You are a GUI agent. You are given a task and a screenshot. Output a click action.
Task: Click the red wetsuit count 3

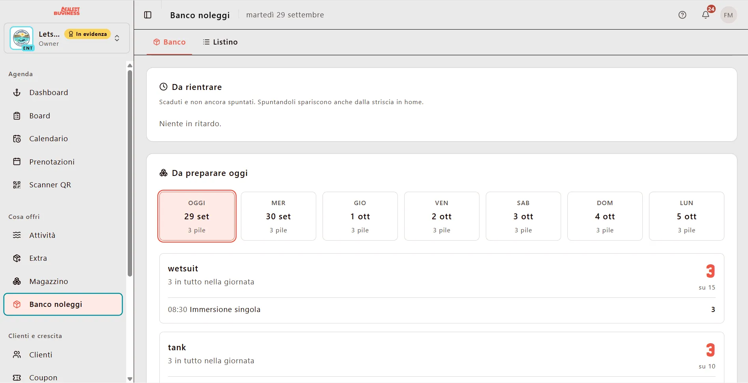point(711,271)
